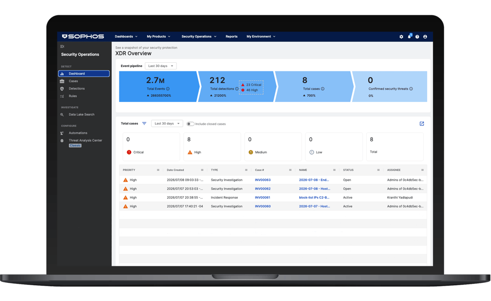Click the 8 Total summary card
The image size is (491, 301).
tap(395, 146)
